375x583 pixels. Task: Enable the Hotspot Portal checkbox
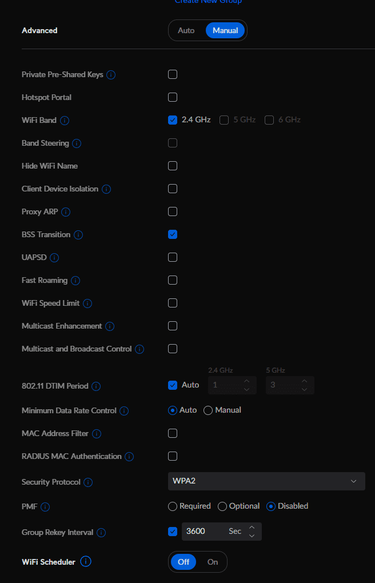pos(173,97)
